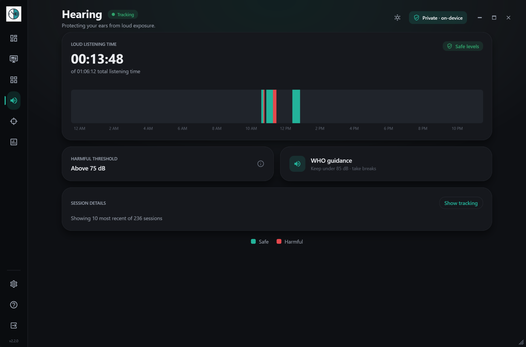526x347 pixels.
Task: Open the focus crosshair sidebar icon
Action: click(x=14, y=121)
